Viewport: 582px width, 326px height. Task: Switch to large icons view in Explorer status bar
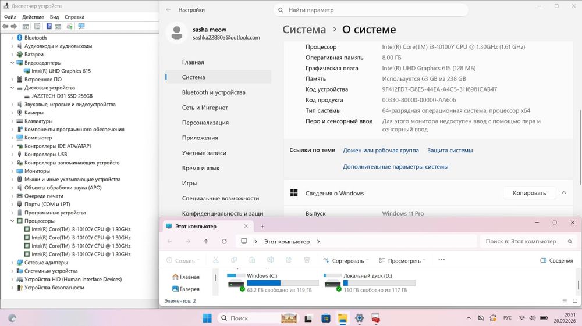pyautogui.click(x=575, y=301)
